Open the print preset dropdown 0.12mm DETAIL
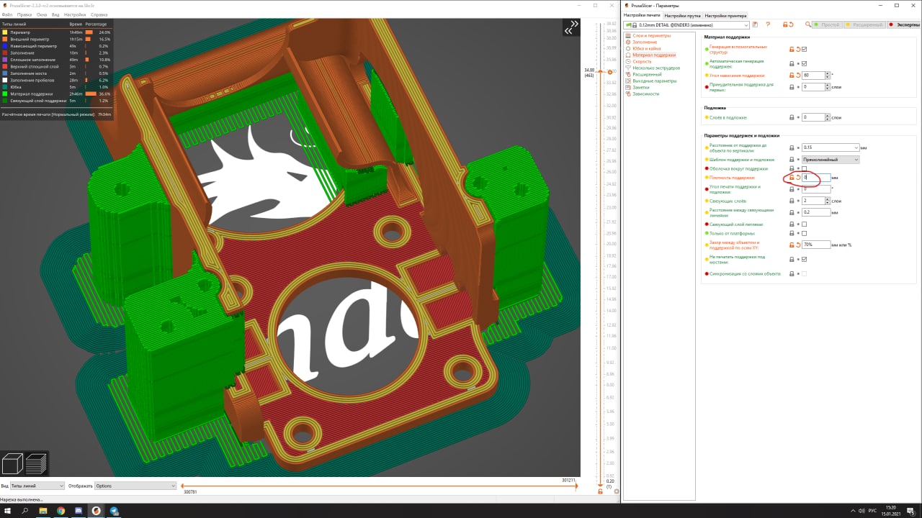This screenshot has height=518, width=922. 686,24
